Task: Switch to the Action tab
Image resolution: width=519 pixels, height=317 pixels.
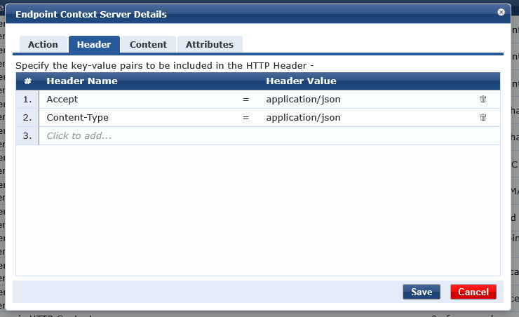Action: tap(43, 44)
